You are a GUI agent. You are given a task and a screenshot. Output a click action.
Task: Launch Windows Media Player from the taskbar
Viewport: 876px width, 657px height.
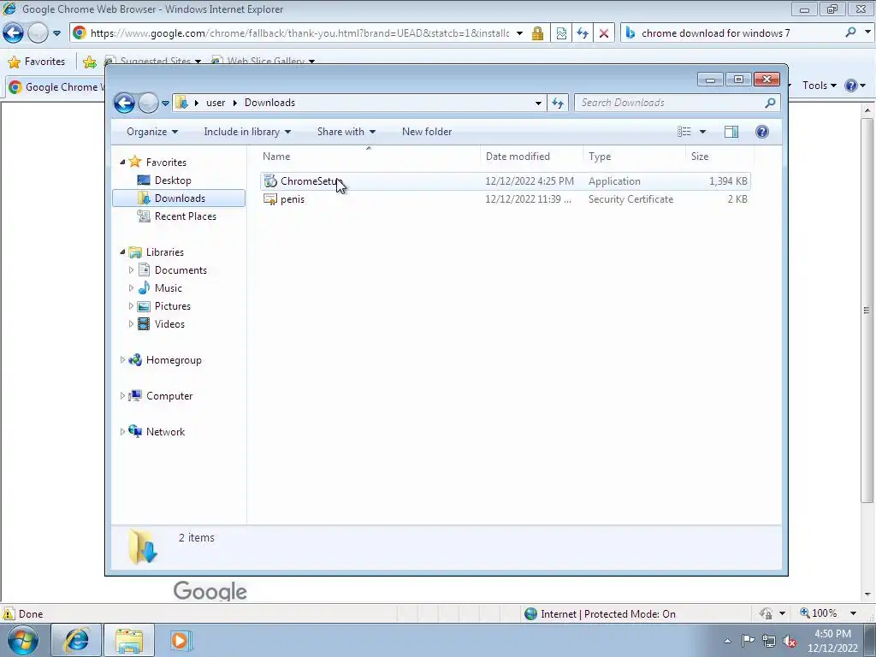pos(181,640)
